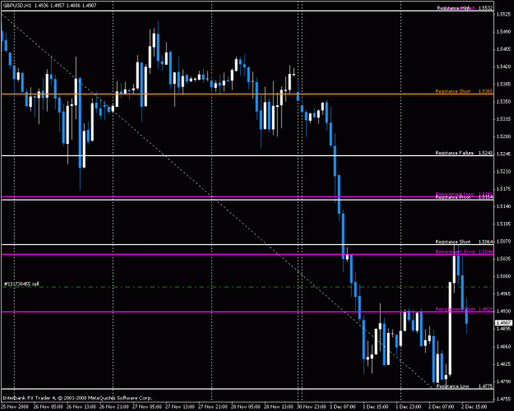
Task: Click the '25 Nov 2008' time axis label
Action: 15,407
